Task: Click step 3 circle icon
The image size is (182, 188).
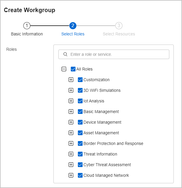Action: pyautogui.click(x=119, y=26)
